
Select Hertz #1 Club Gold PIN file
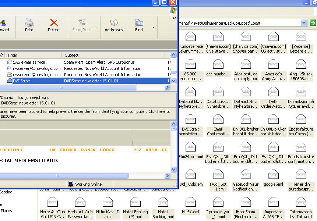[x=53, y=208]
